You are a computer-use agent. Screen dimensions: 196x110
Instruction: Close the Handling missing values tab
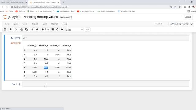tap(58, 2)
